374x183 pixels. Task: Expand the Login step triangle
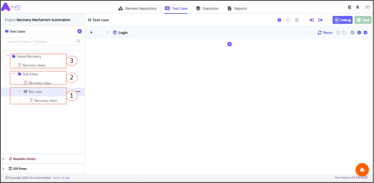pyautogui.click(x=92, y=33)
